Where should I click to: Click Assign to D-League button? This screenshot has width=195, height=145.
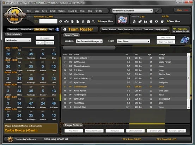[94, 131]
